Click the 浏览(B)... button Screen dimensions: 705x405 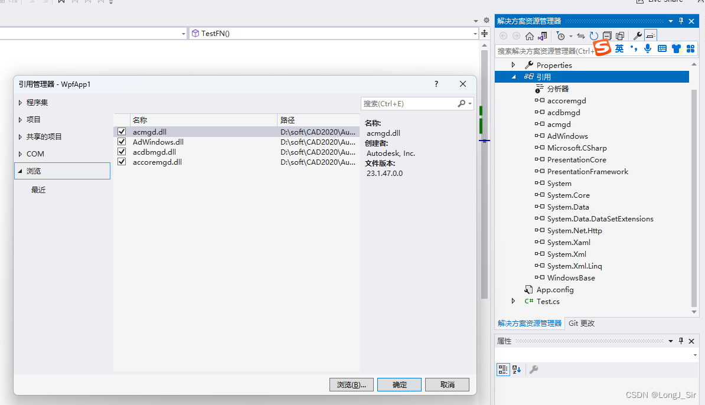(x=351, y=385)
